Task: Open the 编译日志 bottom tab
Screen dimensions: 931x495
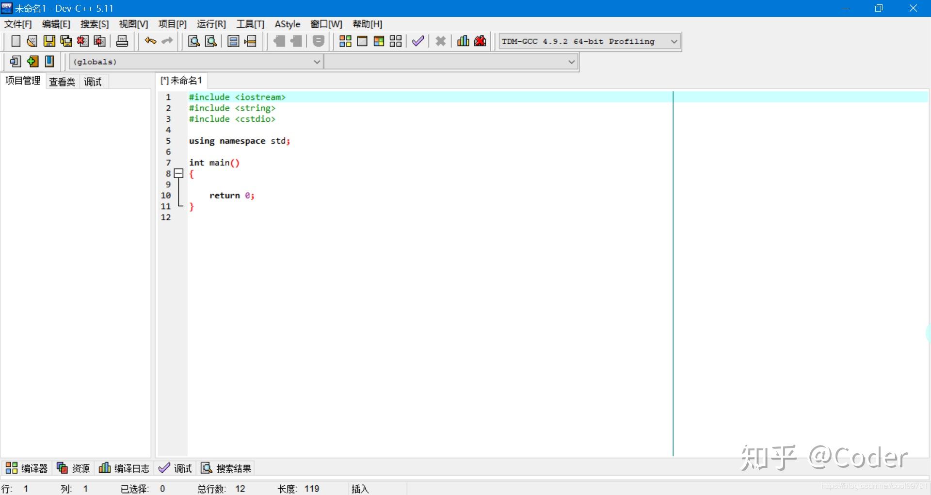Action: tap(124, 468)
